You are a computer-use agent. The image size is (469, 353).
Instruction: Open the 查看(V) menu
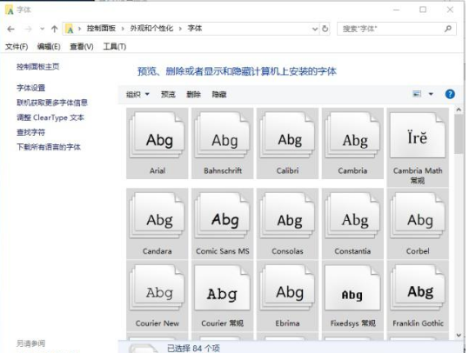82,46
